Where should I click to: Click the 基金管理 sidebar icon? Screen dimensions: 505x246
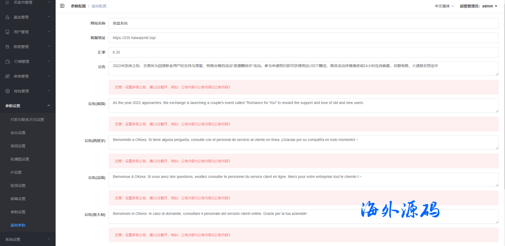(7, 17)
